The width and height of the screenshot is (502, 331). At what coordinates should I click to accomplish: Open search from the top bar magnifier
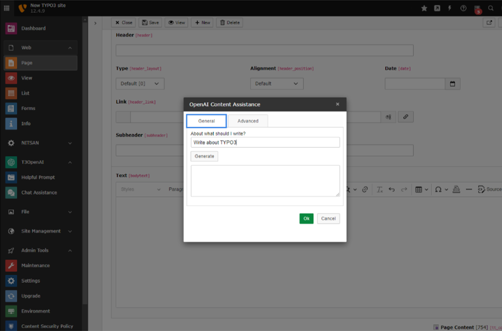tap(490, 8)
